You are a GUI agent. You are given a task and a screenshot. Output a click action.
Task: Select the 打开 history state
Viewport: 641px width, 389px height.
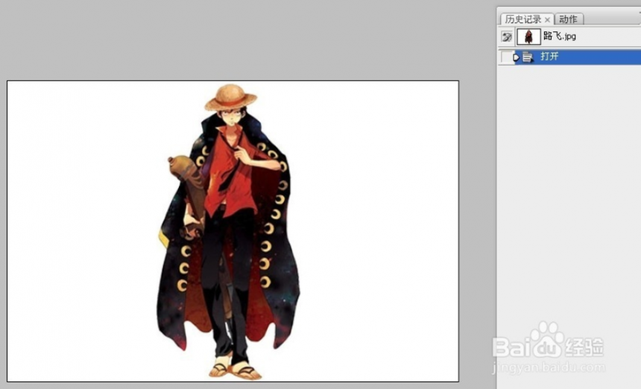(x=577, y=57)
